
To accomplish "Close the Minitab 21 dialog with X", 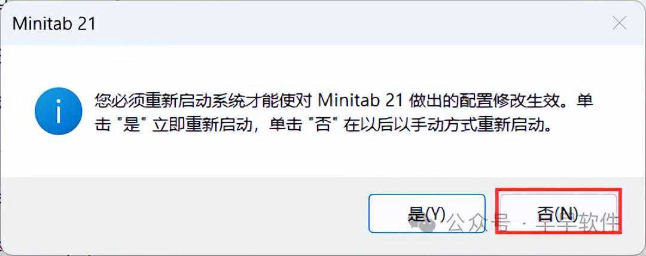I will pyautogui.click(x=620, y=23).
